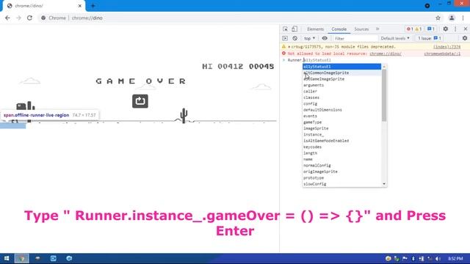This screenshot has width=470, height=264.
Task: Pick isAltGameModeEnabled suggestion
Action: [x=341, y=141]
